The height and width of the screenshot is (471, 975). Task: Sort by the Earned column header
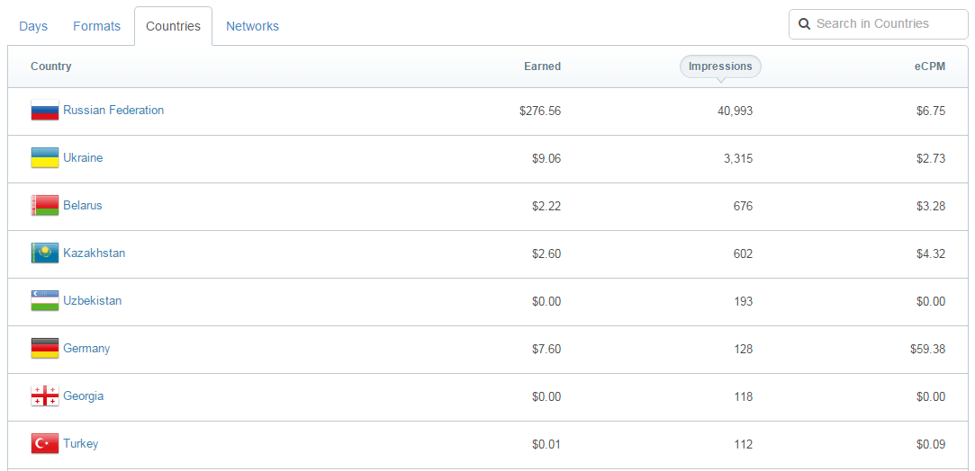point(542,67)
